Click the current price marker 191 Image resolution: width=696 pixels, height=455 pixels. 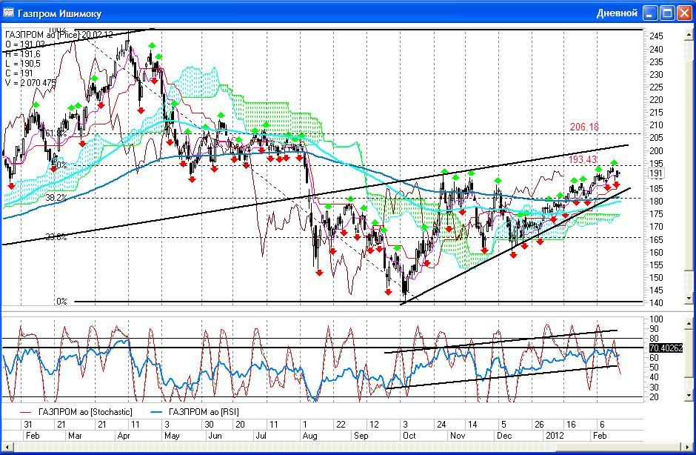pos(656,173)
